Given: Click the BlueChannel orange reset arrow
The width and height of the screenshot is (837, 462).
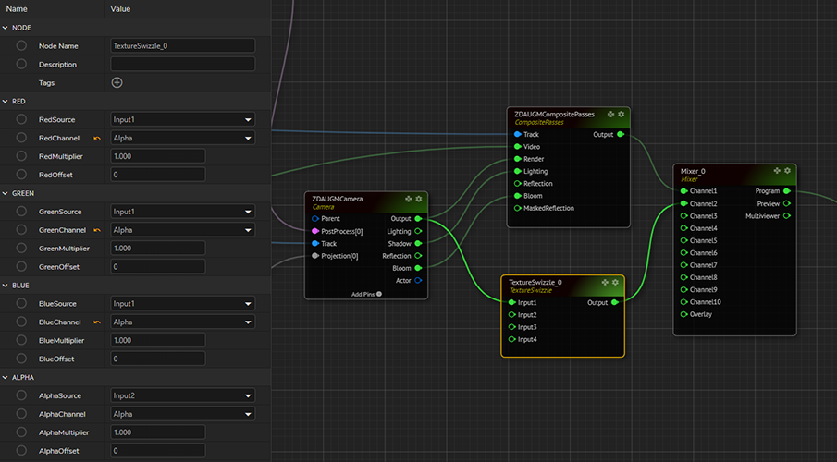Looking at the screenshot, I should pos(96,322).
